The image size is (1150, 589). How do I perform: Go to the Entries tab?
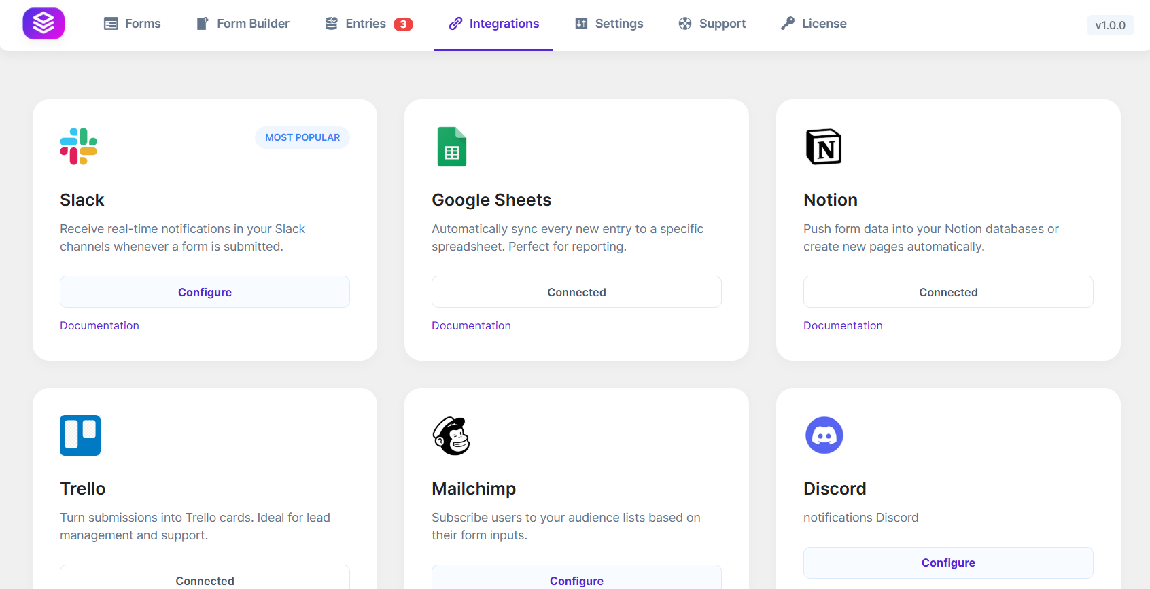point(369,24)
